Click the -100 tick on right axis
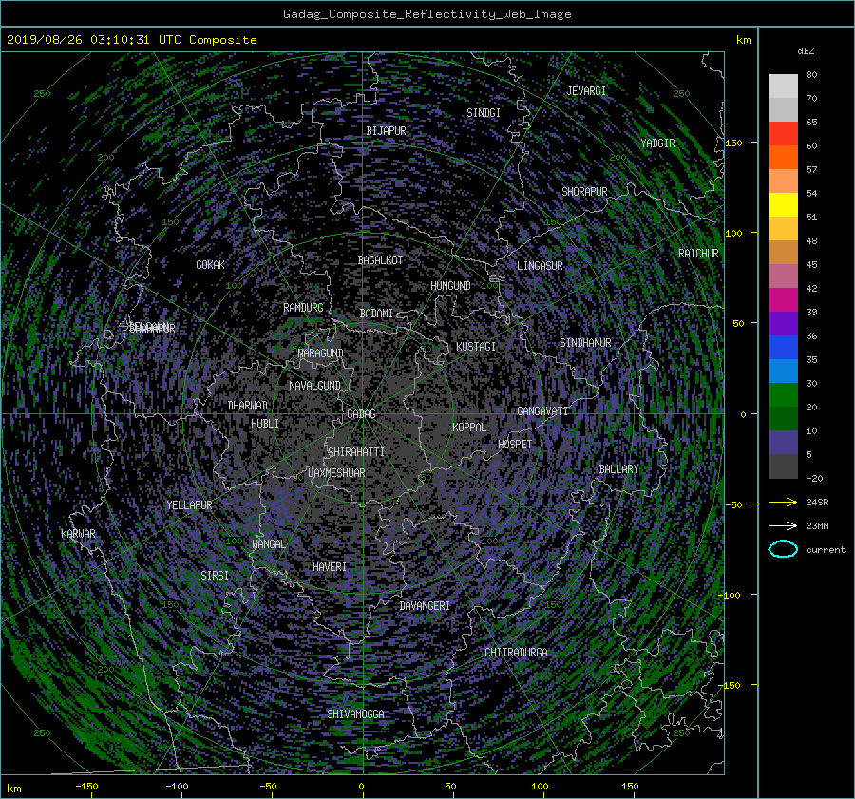855x799 pixels. pyautogui.click(x=731, y=595)
